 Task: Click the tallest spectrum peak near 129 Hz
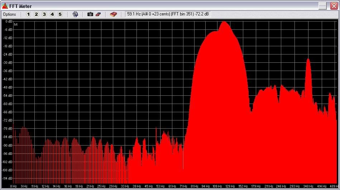click(225, 23)
